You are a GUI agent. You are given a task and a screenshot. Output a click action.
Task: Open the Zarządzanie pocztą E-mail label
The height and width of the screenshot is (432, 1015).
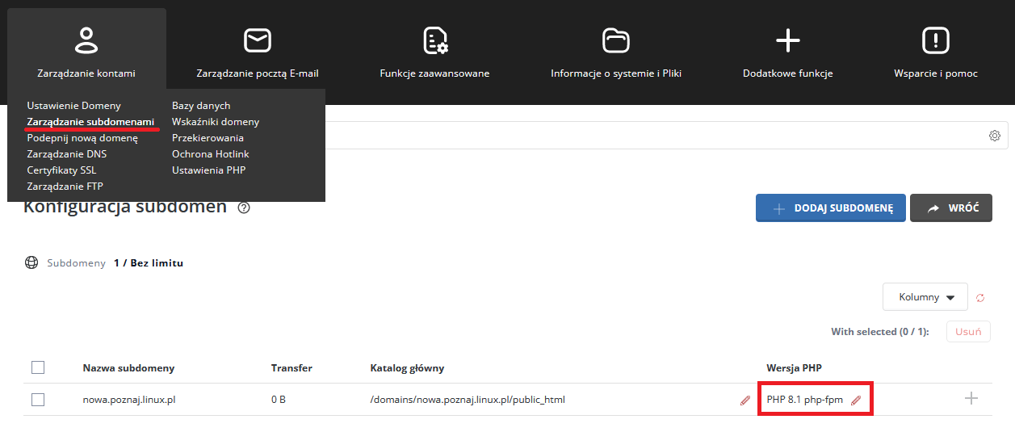coord(257,73)
